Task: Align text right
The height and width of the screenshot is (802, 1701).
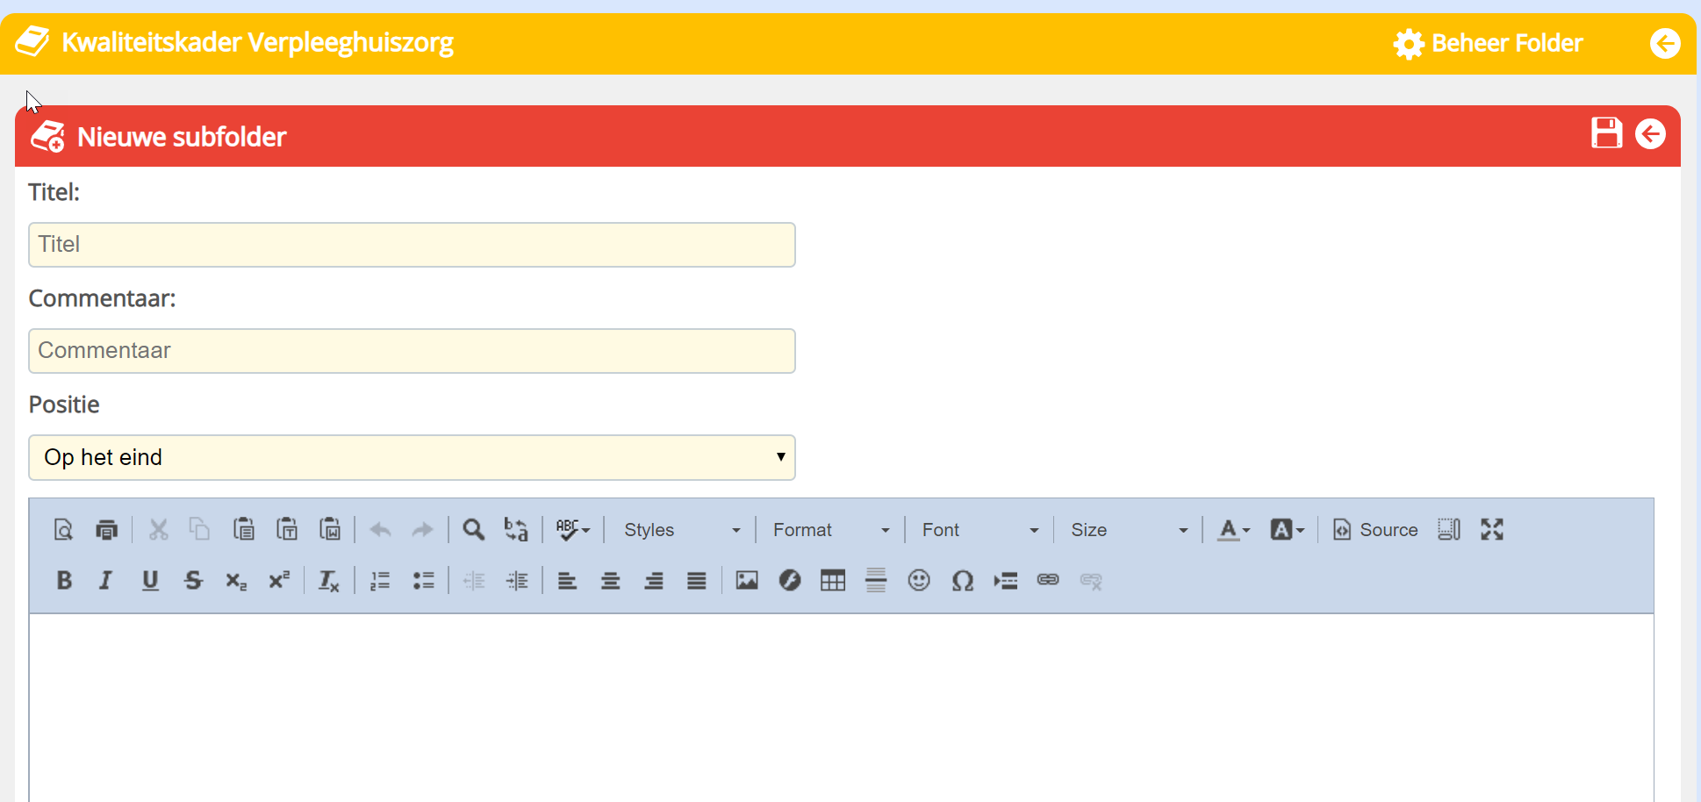Action: click(653, 581)
